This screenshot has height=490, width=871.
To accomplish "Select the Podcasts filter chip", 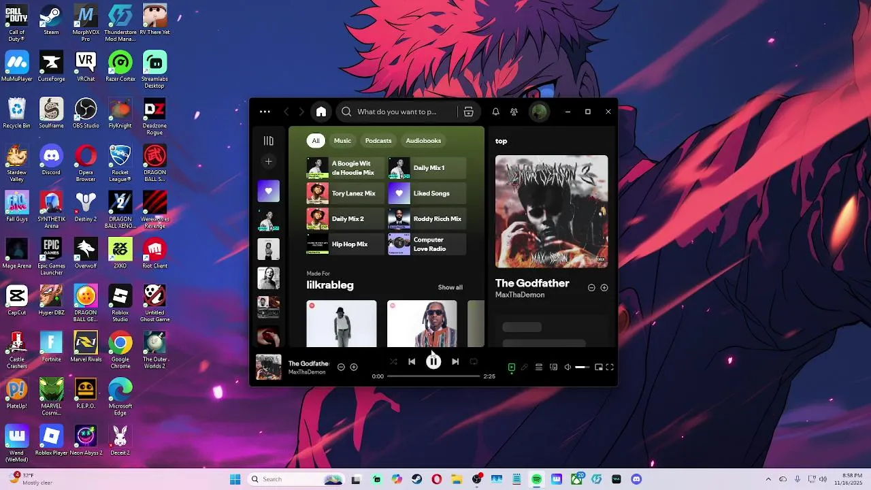I will (x=378, y=141).
